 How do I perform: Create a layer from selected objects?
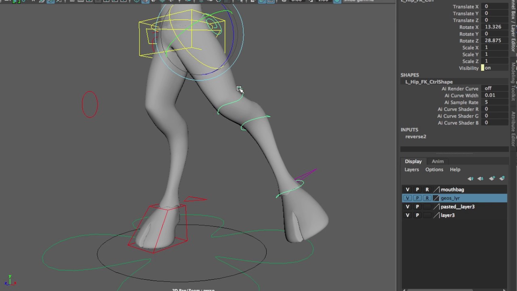pos(502,178)
